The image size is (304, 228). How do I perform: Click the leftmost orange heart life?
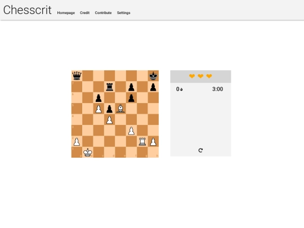click(192, 76)
